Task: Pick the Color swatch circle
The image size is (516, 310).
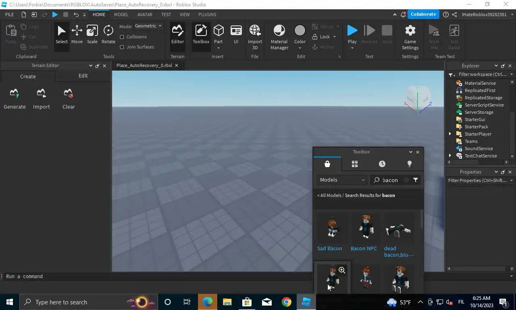Action: click(x=300, y=31)
